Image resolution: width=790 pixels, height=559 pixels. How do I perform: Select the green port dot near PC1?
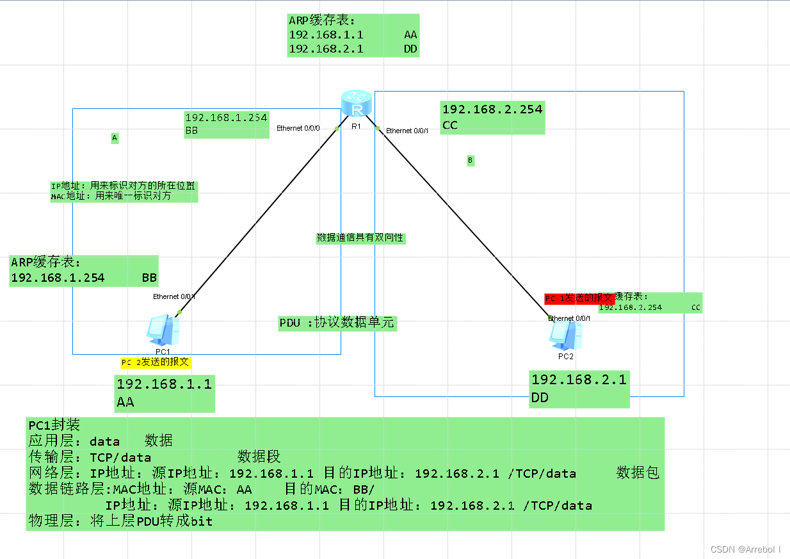coord(178,313)
